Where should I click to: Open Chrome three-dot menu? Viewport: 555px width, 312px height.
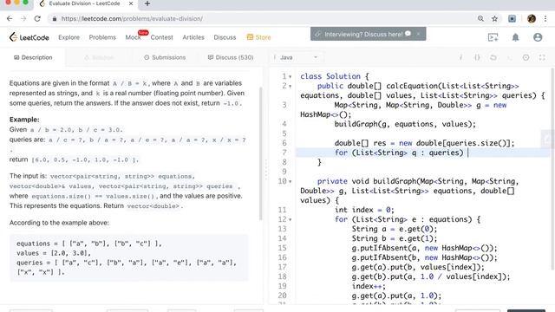(x=545, y=19)
